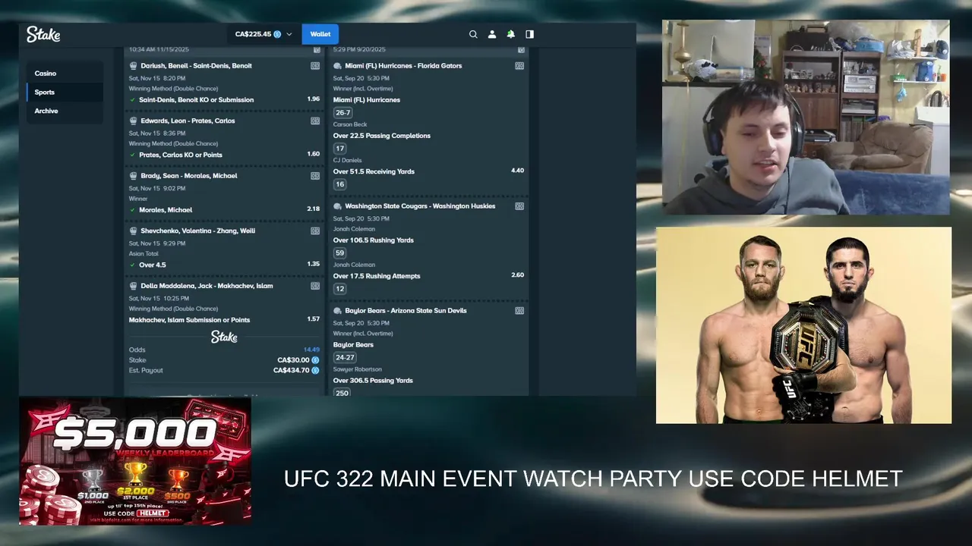This screenshot has height=546, width=972.
Task: Click share icon on 5:29 PM bet slip
Action: click(521, 50)
